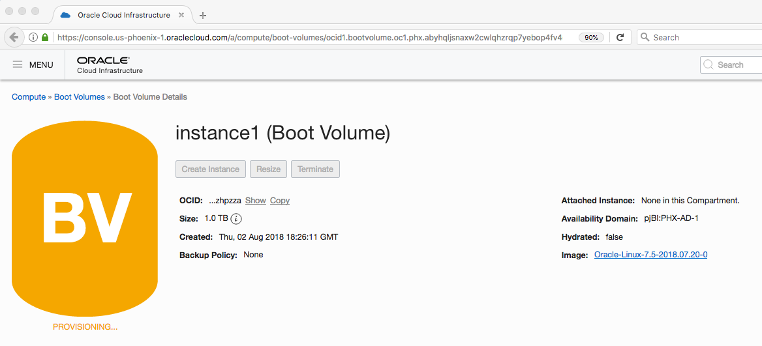The image size is (762, 346).
Task: Click the browser back arrow button
Action: [x=14, y=37]
